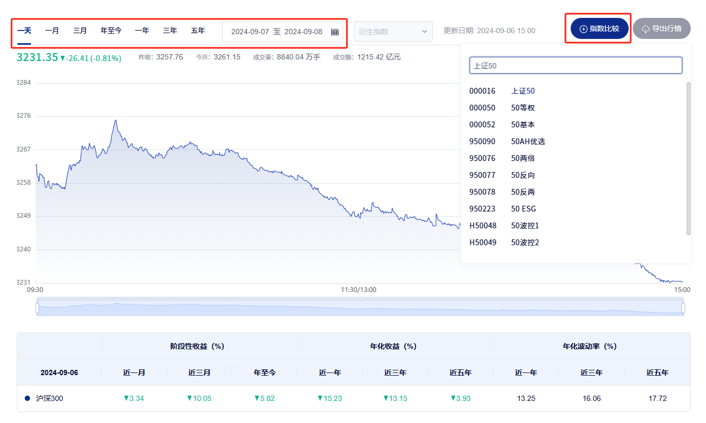Select 50等权 index option

coord(525,107)
